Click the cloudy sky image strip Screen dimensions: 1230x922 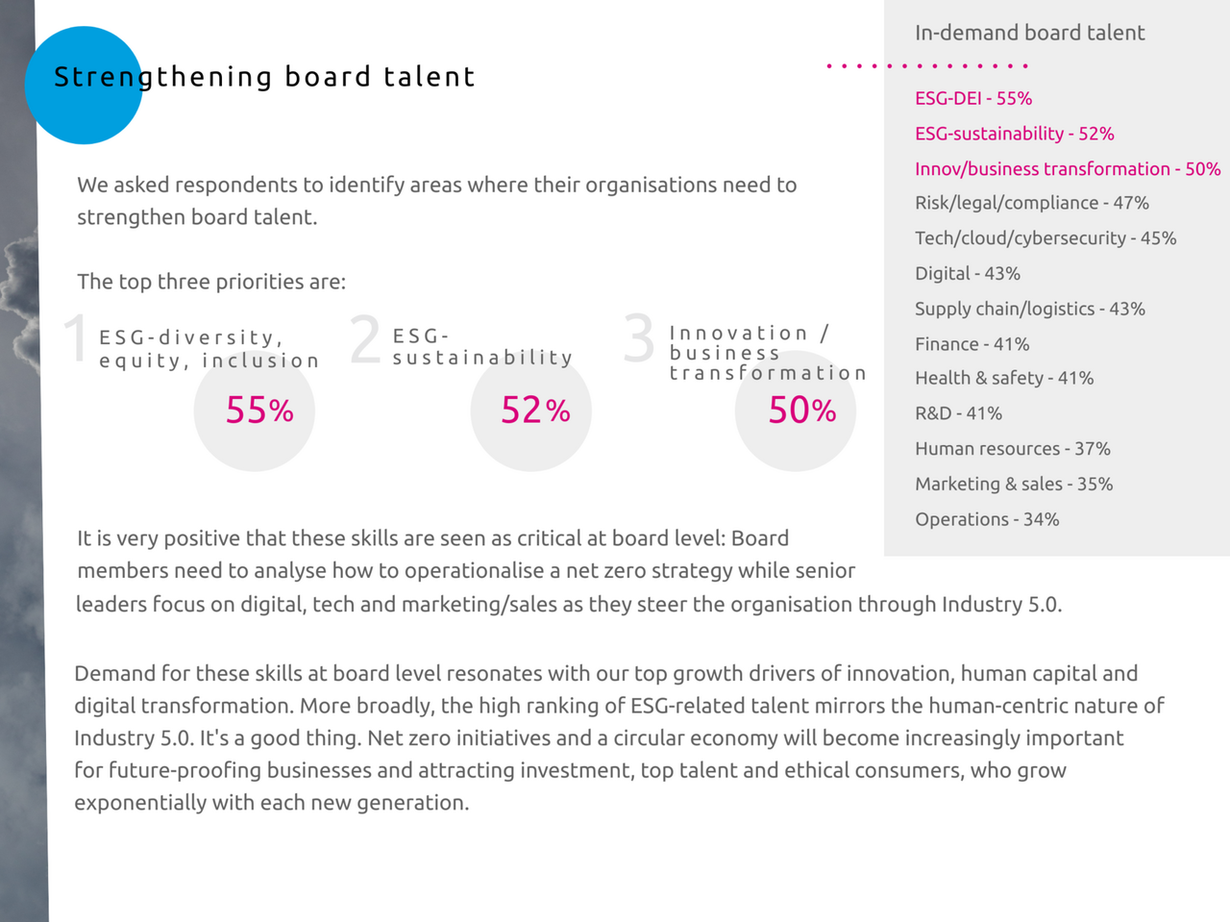pos(21,577)
